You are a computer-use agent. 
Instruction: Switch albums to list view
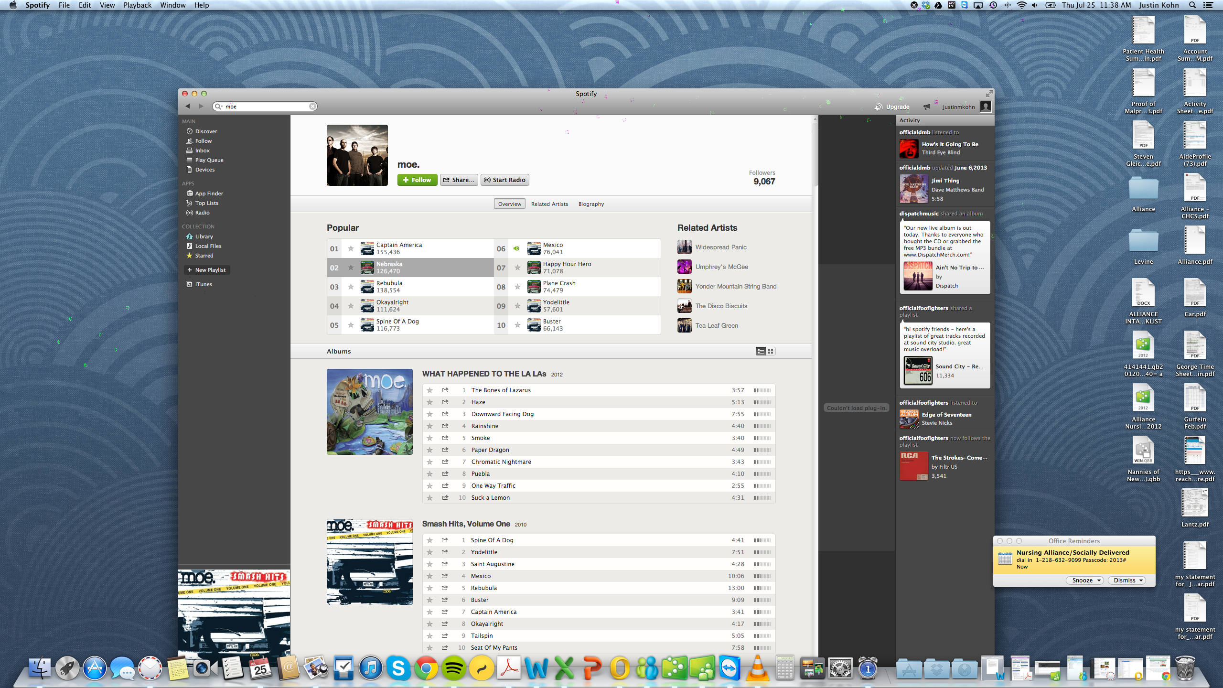point(761,351)
